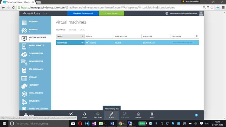The height and width of the screenshot is (127, 226).
Task: Expand Microsoft Azure dropdown chevron
Action: pos(46,14)
